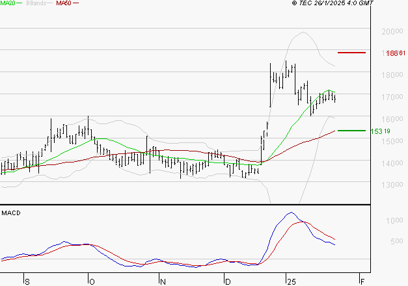This screenshot has width=408, height=286.
Task: Click the MA20 legend label
Action: pyautogui.click(x=8, y=3)
